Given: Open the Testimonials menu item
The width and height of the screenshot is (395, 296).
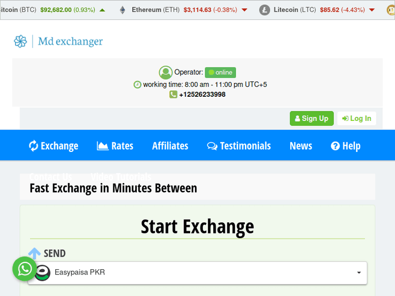Looking at the screenshot, I should pyautogui.click(x=239, y=146).
